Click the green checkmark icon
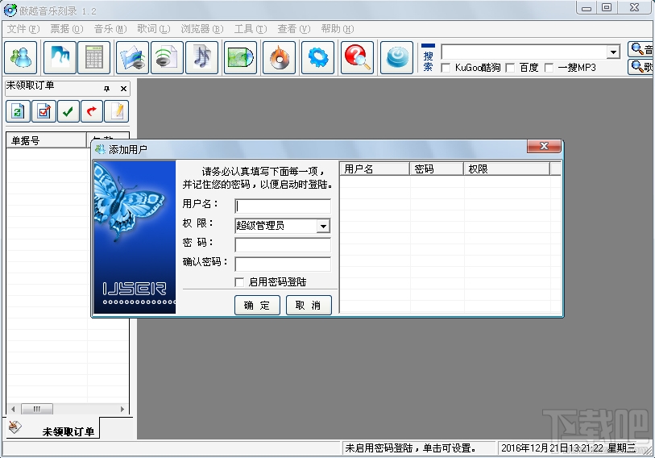The width and height of the screenshot is (655, 458). [x=68, y=111]
